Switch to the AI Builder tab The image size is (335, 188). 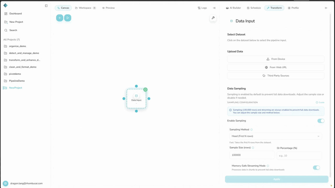pos(233,8)
